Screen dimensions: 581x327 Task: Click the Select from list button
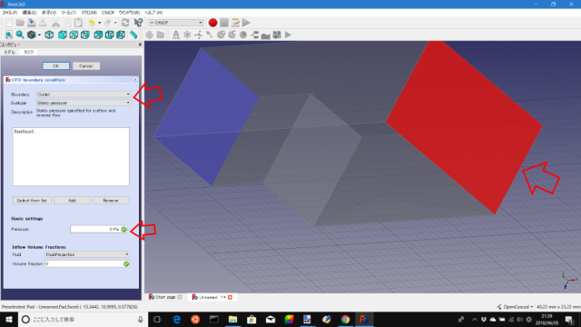[32, 201]
